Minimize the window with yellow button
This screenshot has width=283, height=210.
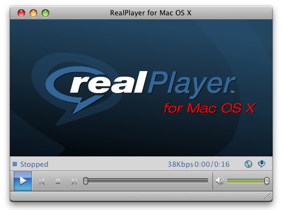(x=33, y=13)
